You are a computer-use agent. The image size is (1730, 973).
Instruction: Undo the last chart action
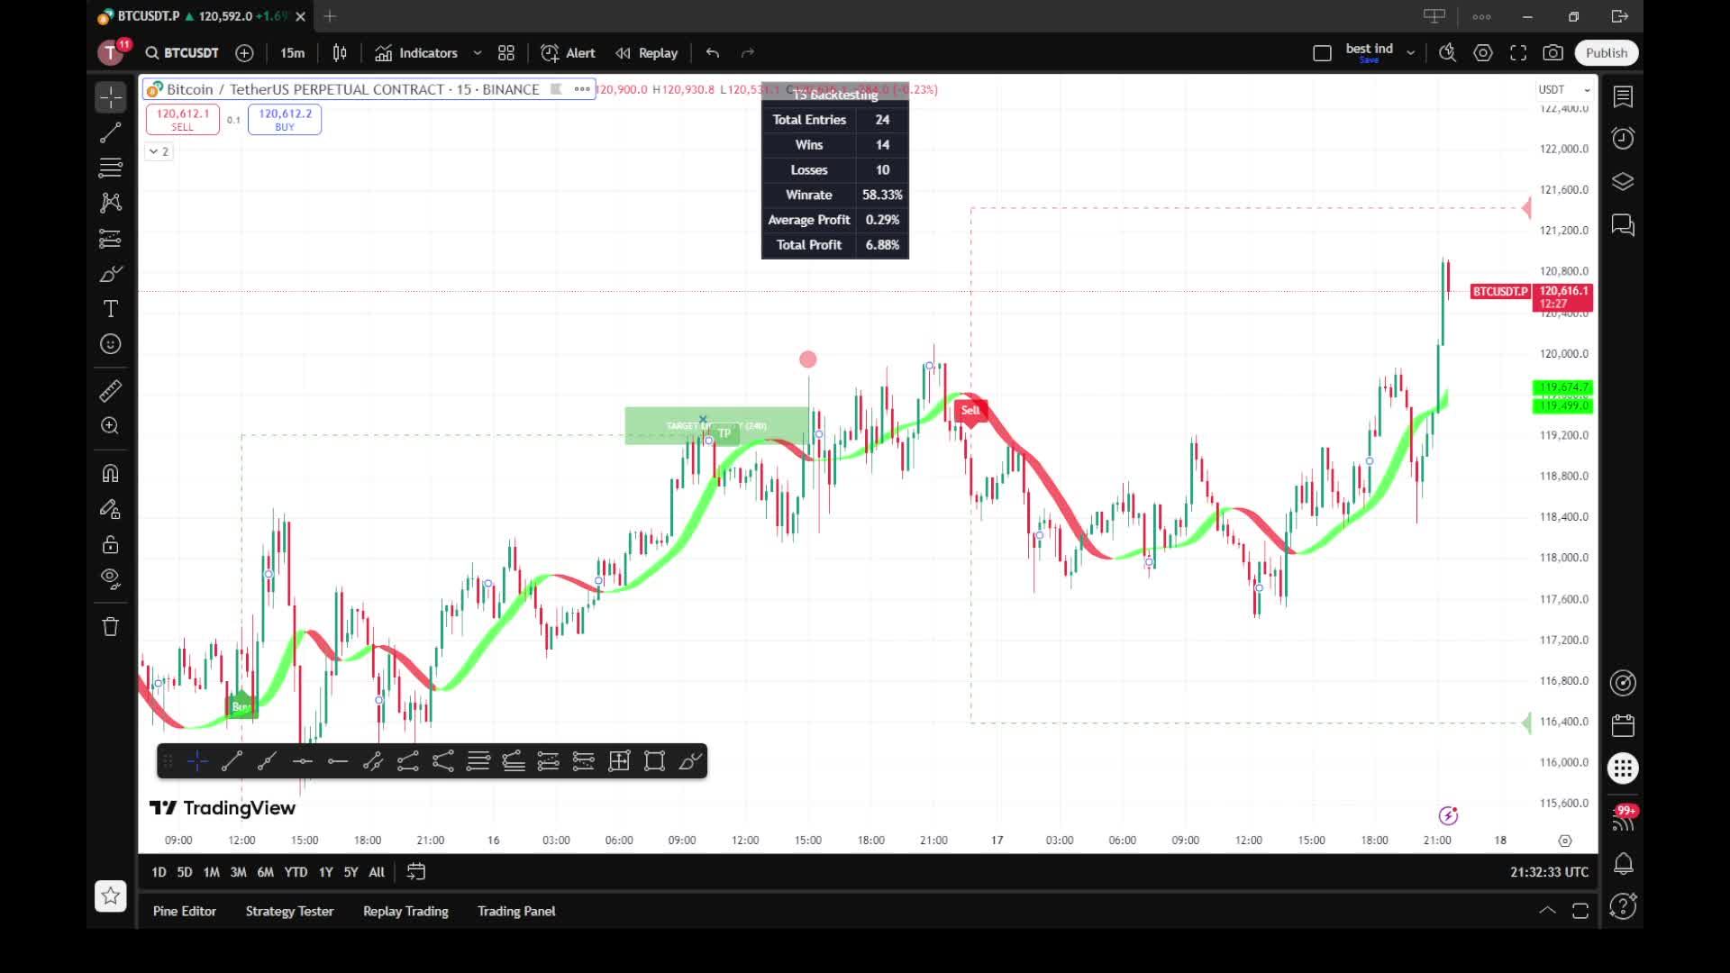(713, 53)
